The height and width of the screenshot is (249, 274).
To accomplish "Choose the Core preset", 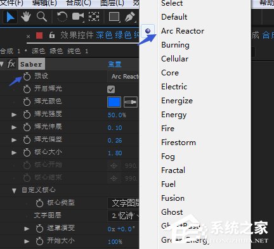I will [170, 73].
